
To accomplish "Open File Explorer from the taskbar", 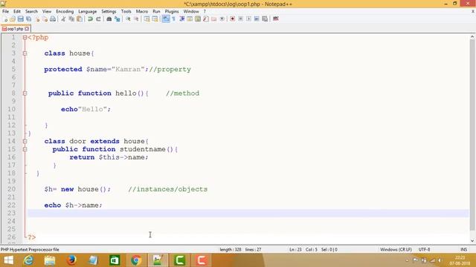I will coord(50,260).
